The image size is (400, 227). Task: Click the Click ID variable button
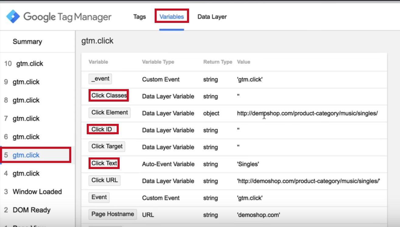102,130
